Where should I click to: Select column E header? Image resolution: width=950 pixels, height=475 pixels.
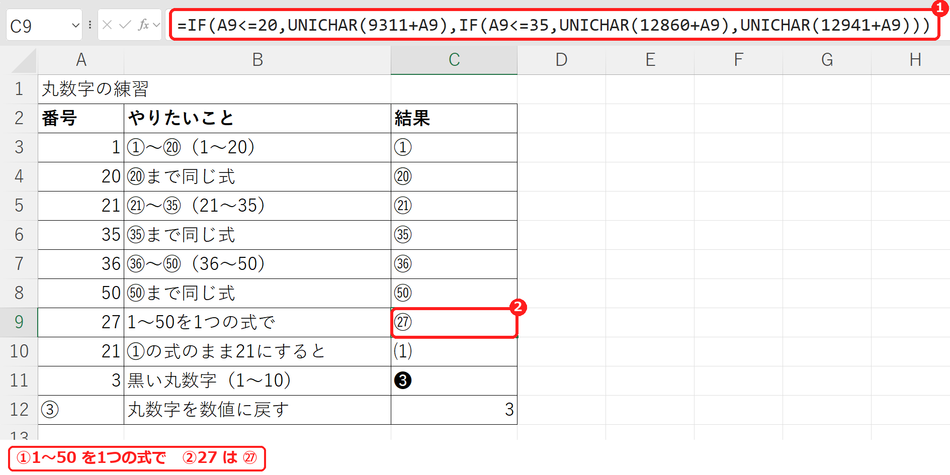coord(650,60)
